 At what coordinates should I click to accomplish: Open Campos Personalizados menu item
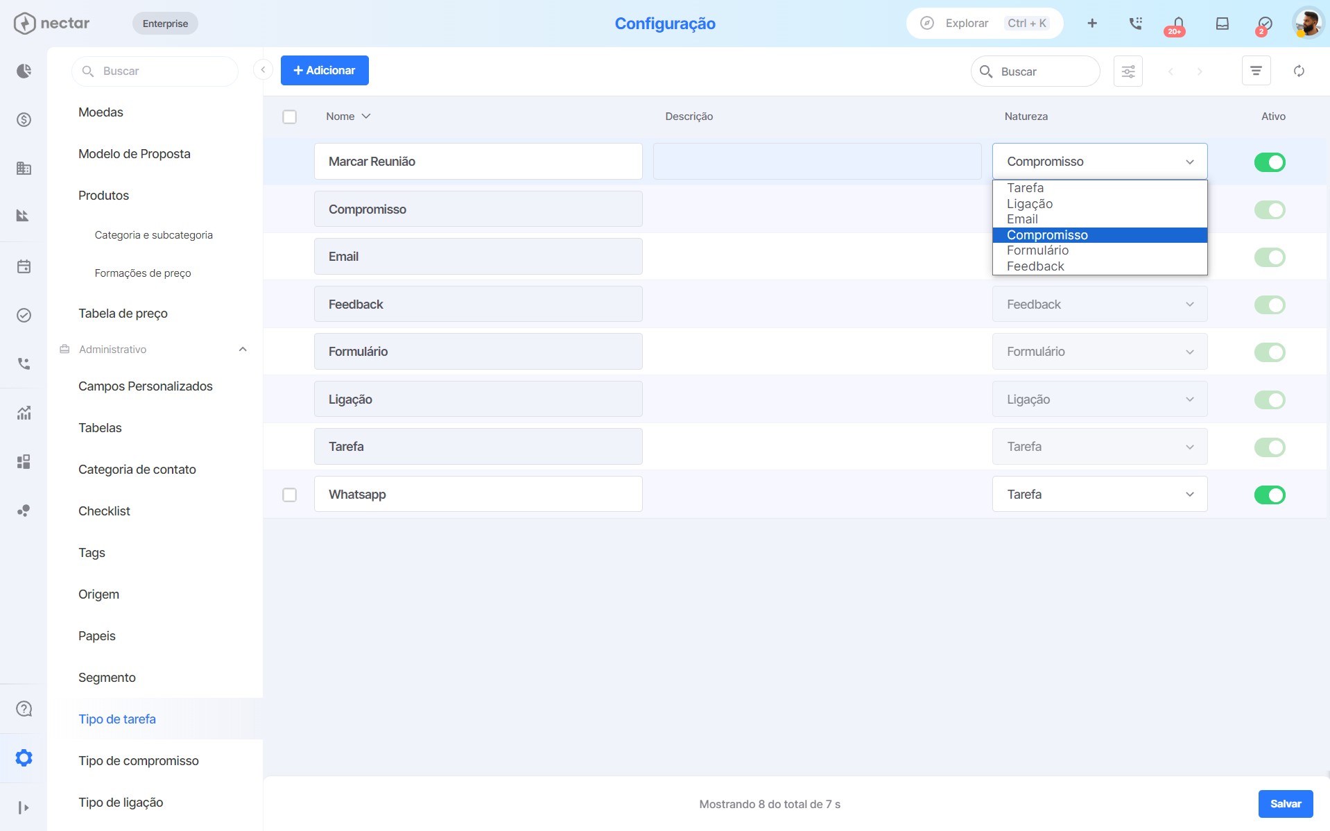pos(146,386)
